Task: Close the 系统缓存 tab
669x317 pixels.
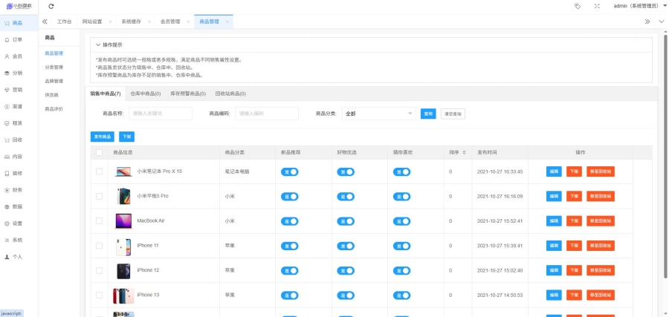Action: [x=149, y=22]
